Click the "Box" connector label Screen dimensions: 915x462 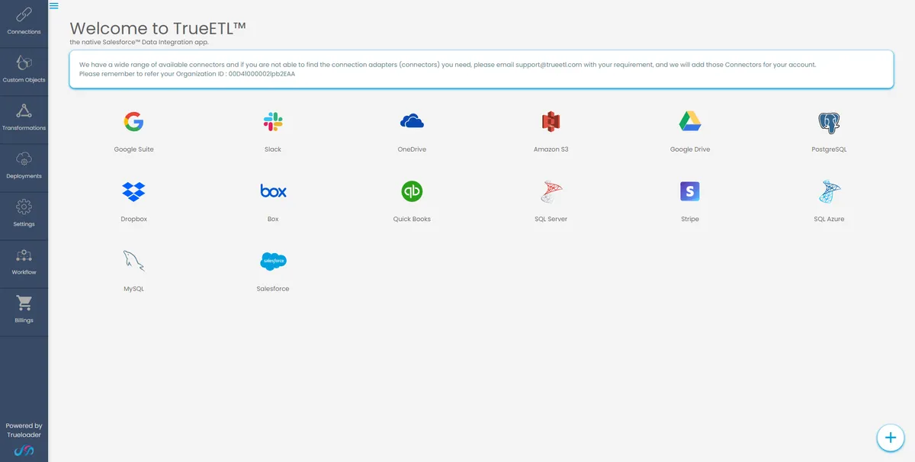coord(273,219)
